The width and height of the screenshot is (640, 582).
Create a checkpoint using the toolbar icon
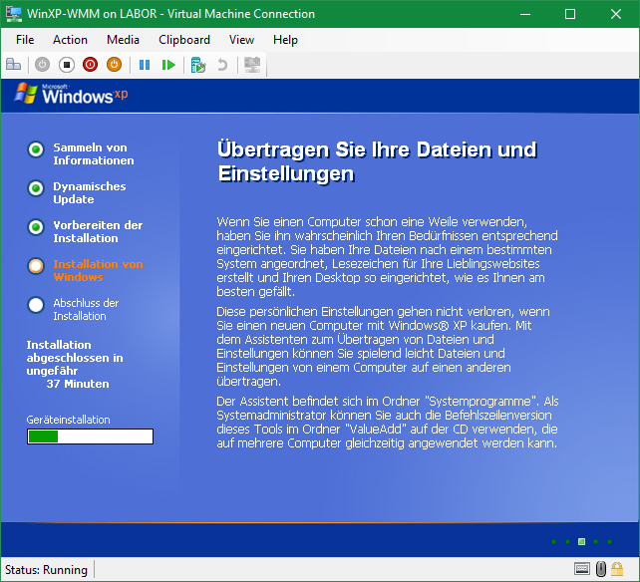(198, 65)
